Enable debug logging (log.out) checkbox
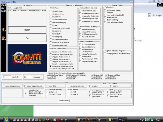The image size is (163, 122). click(25, 86)
